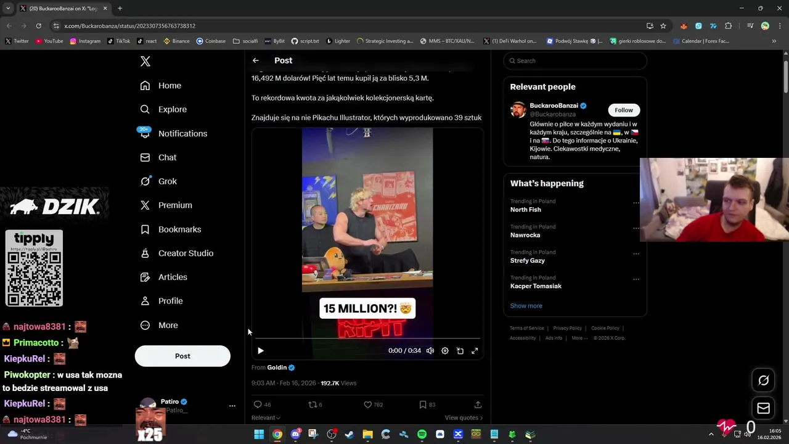
Task: Open Coinbase bookmark
Action: (x=211, y=41)
